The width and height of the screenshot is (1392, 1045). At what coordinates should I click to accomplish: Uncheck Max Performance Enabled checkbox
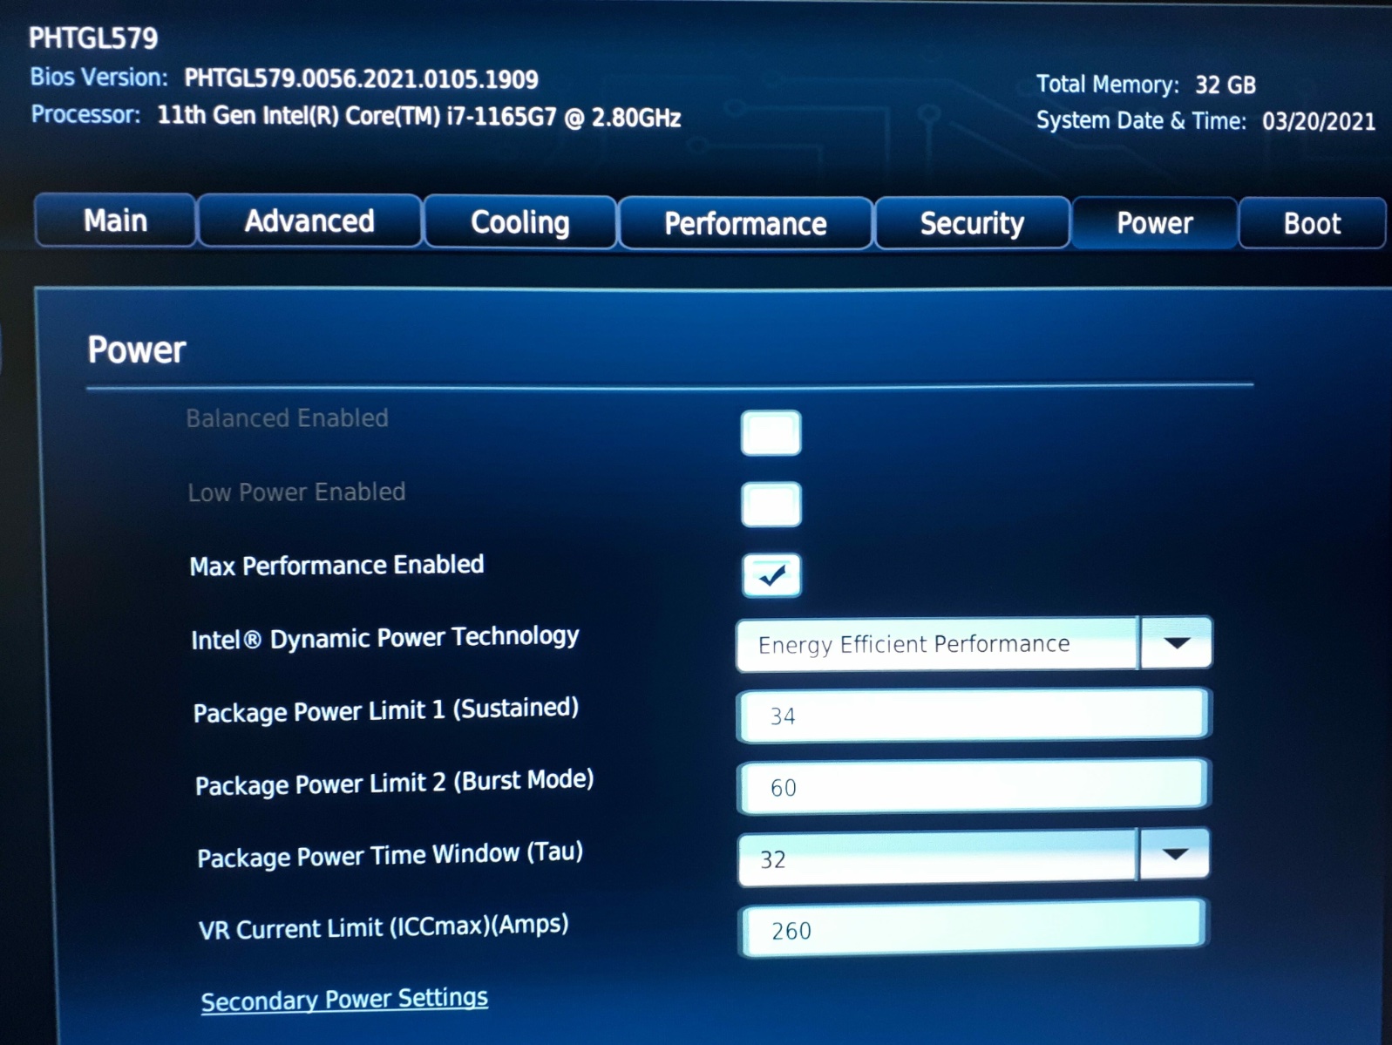771,575
